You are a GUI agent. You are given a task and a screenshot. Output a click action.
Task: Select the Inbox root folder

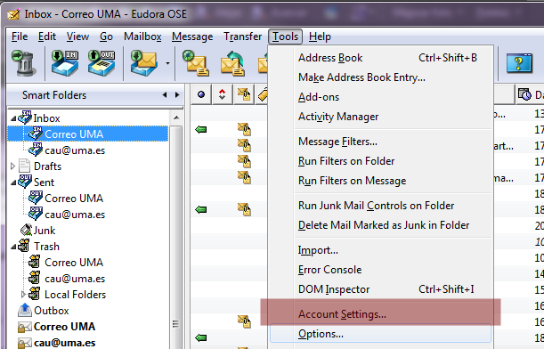point(46,118)
